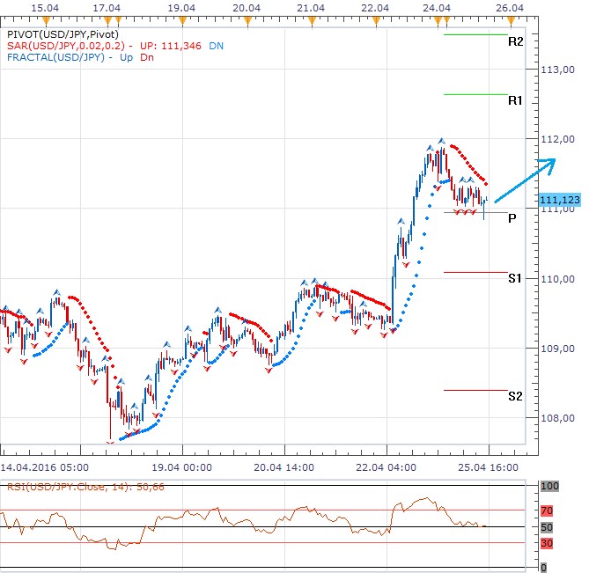Click the 24.04 date label on top axis
The image size is (589, 573).
click(x=437, y=8)
